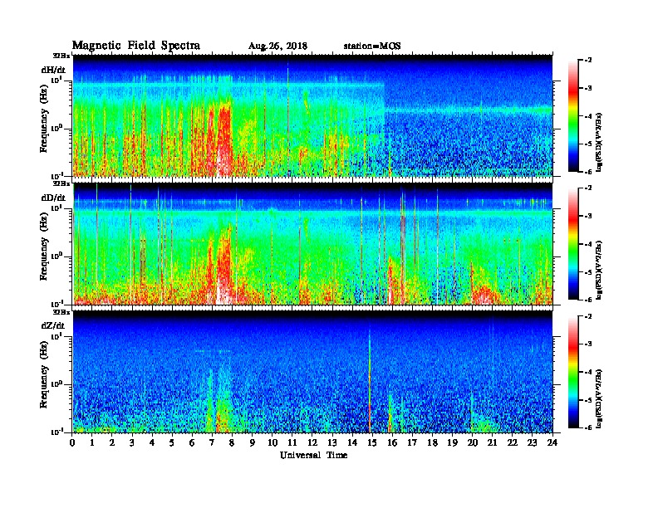Click the hour 1 tick label
This screenshot has height=508, width=658.
pyautogui.click(x=92, y=442)
